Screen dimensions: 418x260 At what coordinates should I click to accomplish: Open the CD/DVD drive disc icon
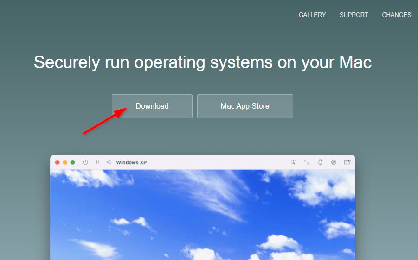click(334, 162)
